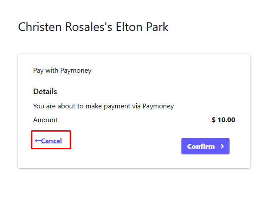Click the "$ 10.00" amount value
279x209 pixels.
223,120
